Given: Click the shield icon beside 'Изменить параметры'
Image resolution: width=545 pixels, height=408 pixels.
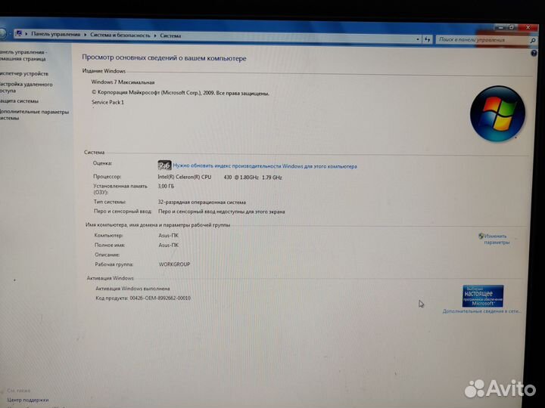Looking at the screenshot, I should pos(481,236).
